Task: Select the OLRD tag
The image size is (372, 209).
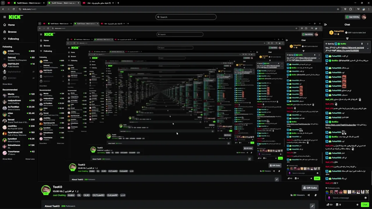Action: pyautogui.click(x=87, y=195)
